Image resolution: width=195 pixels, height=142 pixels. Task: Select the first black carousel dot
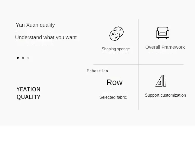click(18, 58)
